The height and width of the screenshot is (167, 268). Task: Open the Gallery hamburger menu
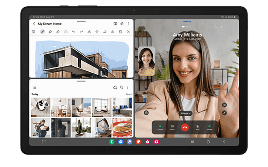[x=35, y=87]
